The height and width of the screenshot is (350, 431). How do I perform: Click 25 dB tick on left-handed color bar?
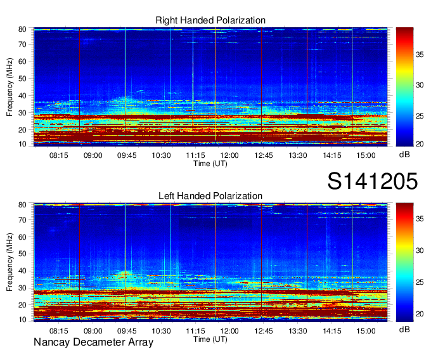coord(420,282)
